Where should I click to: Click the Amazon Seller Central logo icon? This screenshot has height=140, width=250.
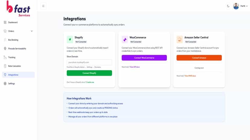(180, 39)
